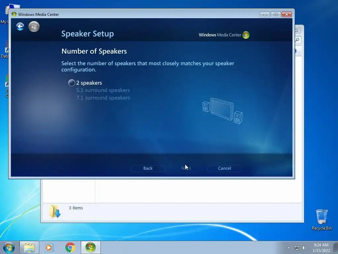Open Windows Explorer from the taskbar
This screenshot has width=338, height=254.
[29, 247]
